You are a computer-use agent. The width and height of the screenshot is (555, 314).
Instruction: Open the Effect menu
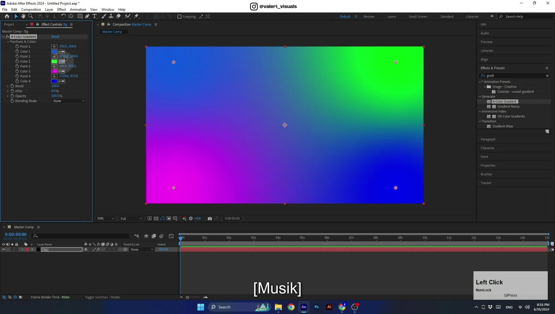click(62, 10)
